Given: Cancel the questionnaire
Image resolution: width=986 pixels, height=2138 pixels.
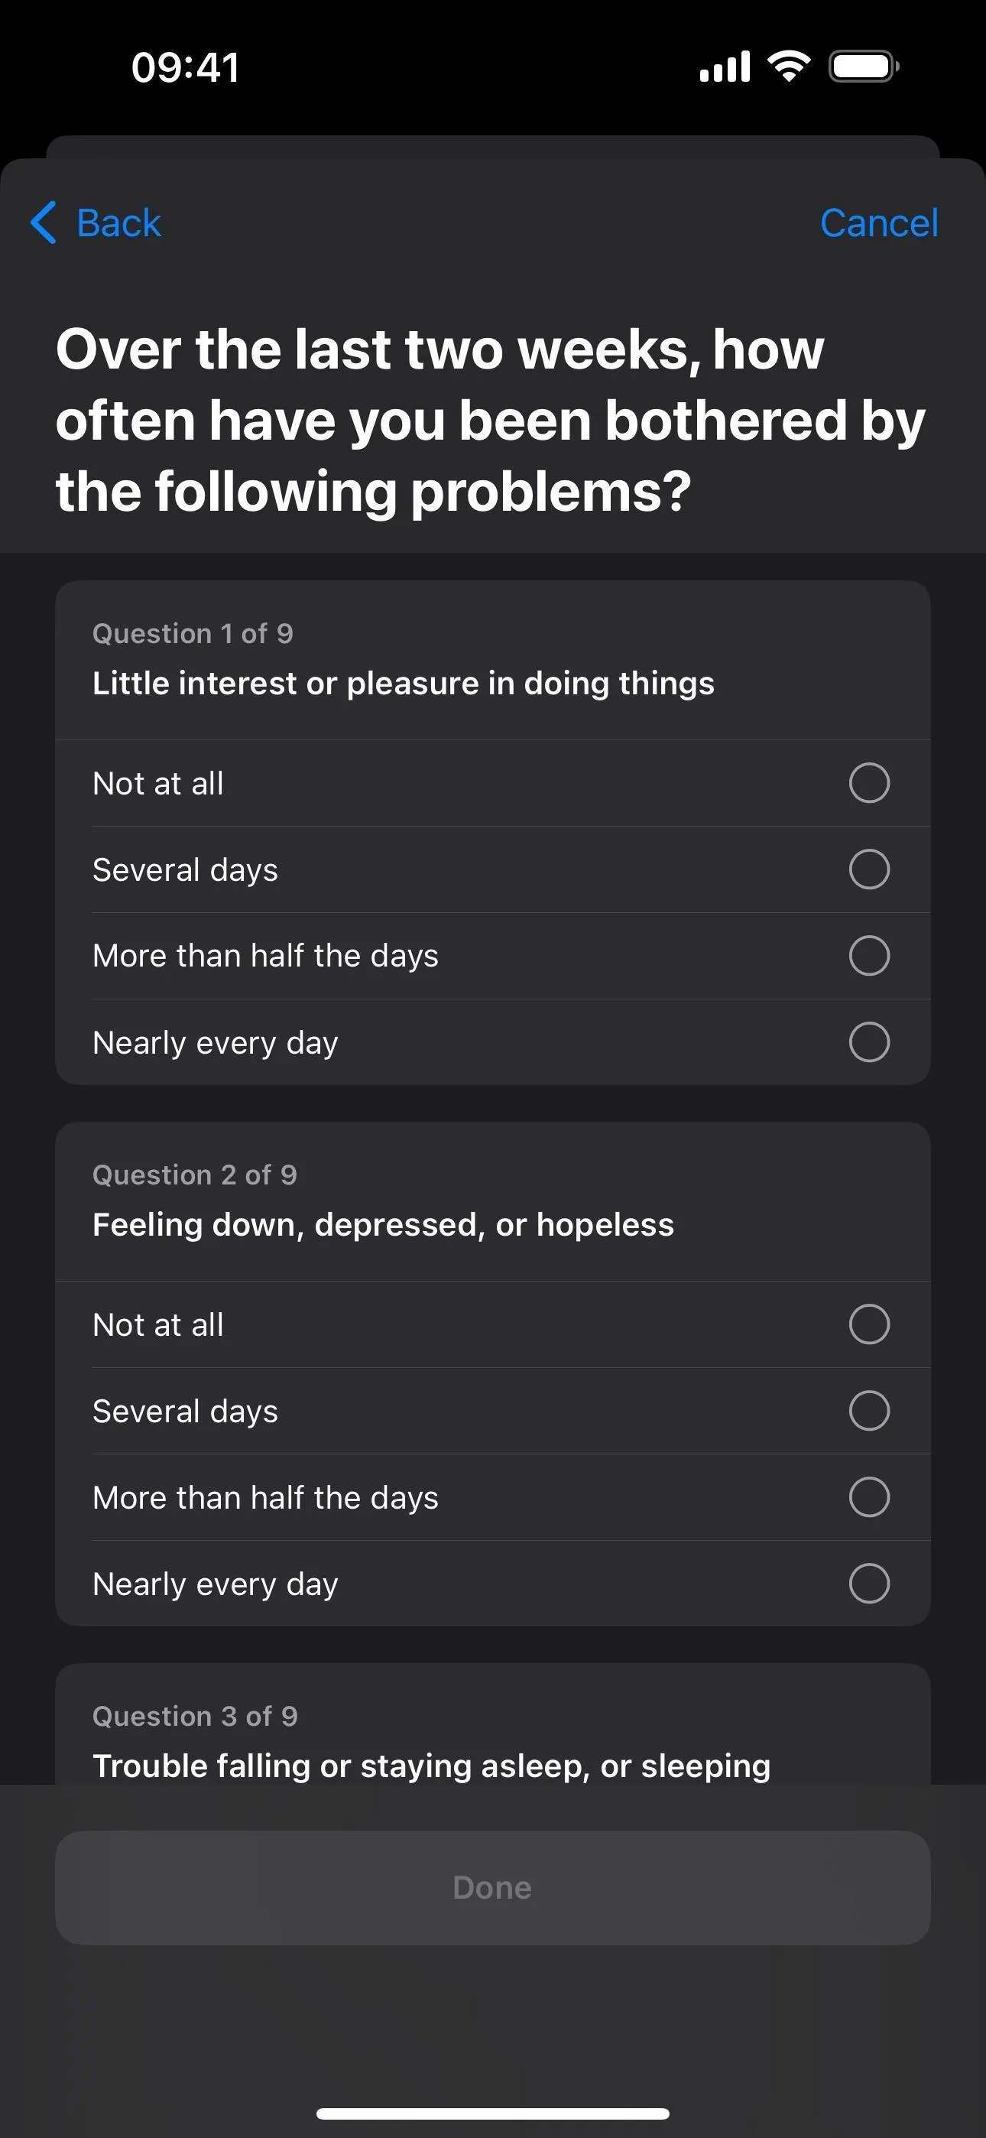Looking at the screenshot, I should pyautogui.click(x=879, y=223).
